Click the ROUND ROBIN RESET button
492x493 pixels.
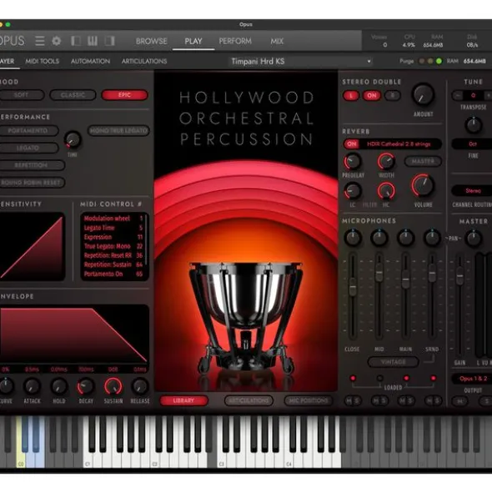pyautogui.click(x=32, y=183)
